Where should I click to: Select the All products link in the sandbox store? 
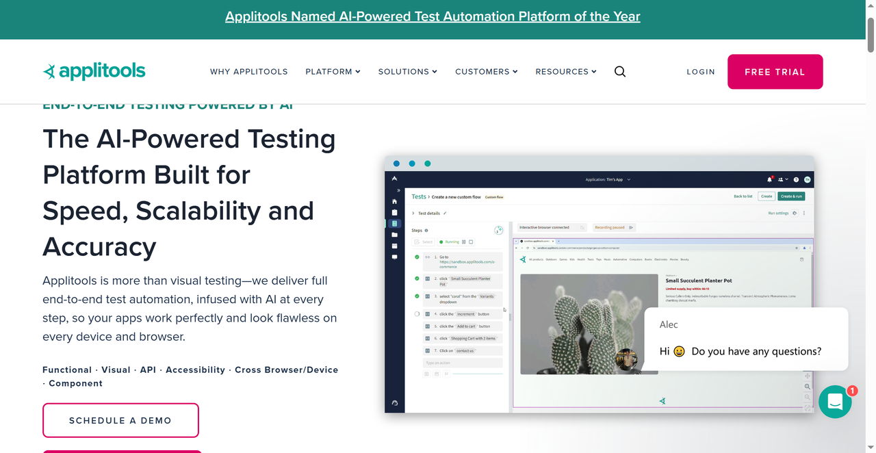pos(535,259)
